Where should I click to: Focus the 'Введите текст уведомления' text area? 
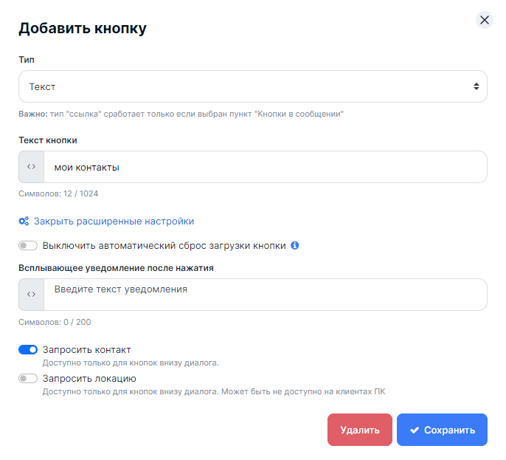[x=266, y=294]
